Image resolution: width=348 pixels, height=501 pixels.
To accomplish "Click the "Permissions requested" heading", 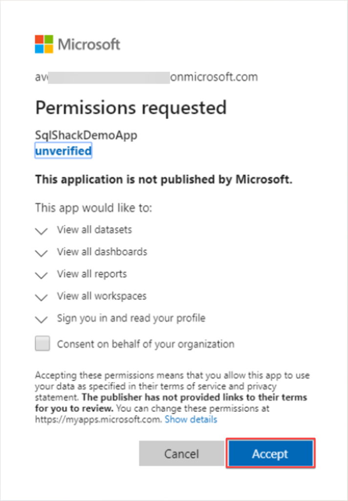I will point(130,107).
